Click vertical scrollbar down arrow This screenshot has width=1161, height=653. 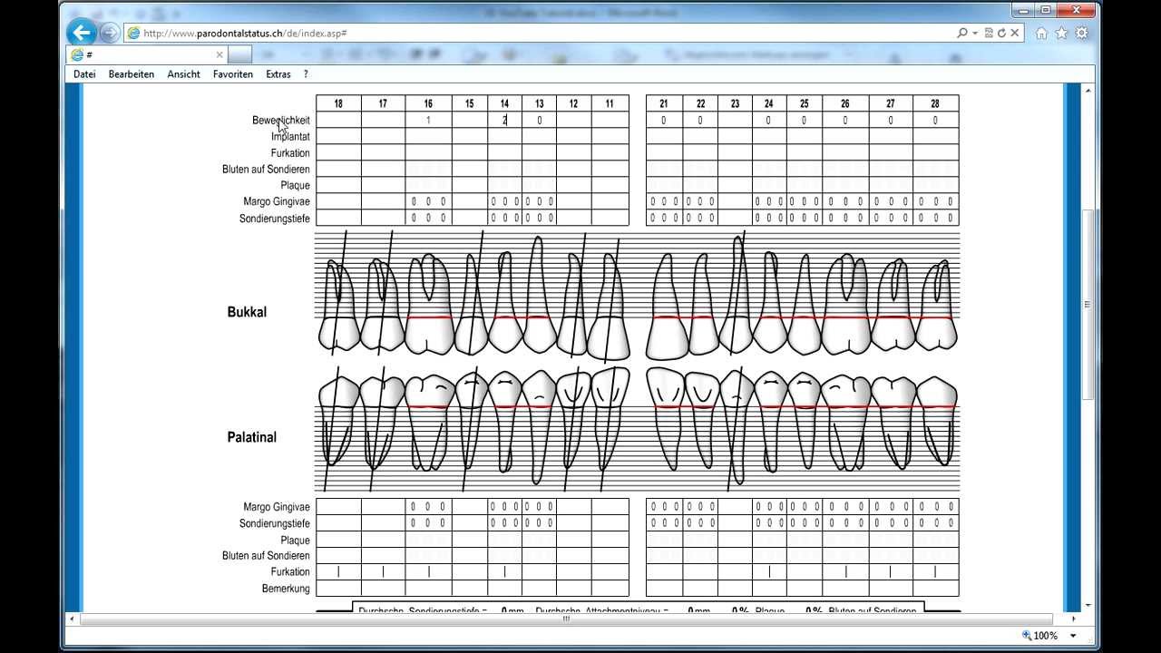click(x=1088, y=605)
